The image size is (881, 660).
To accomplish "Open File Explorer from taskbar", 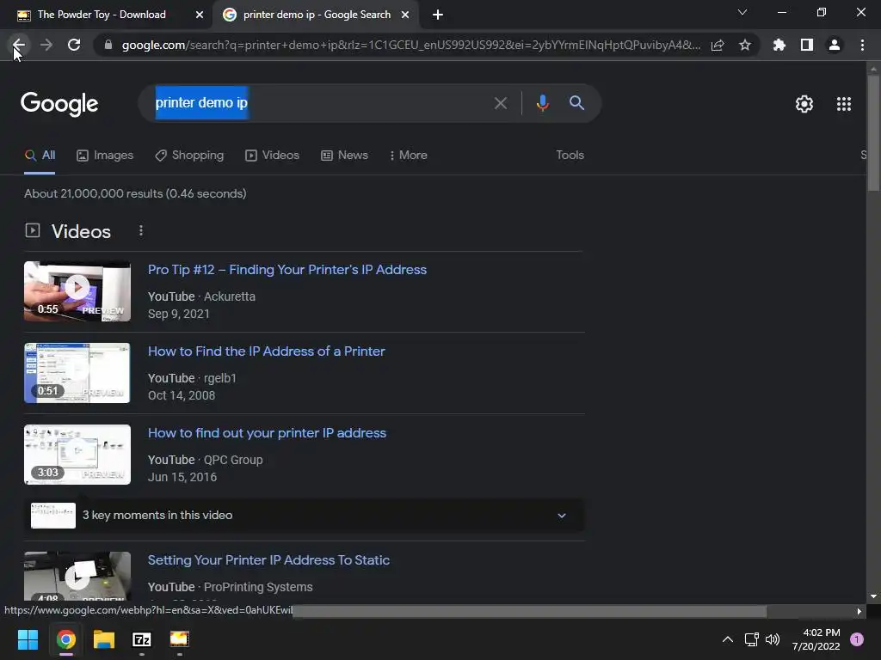I will (x=104, y=639).
